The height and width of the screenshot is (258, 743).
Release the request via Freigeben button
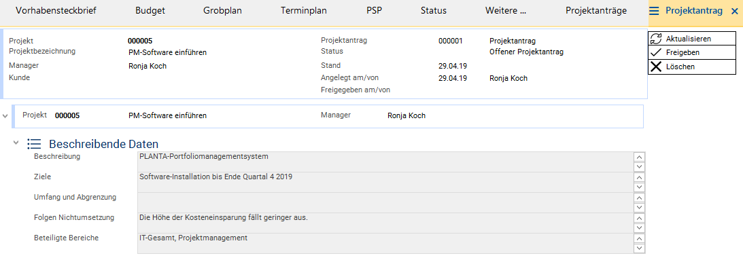pos(692,52)
